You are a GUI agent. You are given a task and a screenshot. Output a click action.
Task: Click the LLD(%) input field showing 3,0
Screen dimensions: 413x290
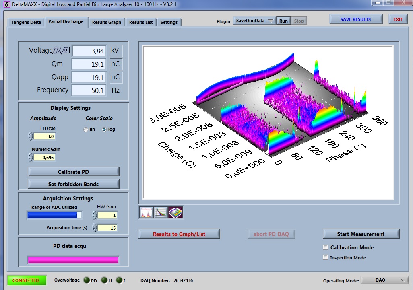click(45, 136)
